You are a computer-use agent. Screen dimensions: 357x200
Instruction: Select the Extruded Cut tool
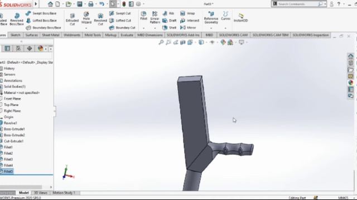[x=72, y=19]
